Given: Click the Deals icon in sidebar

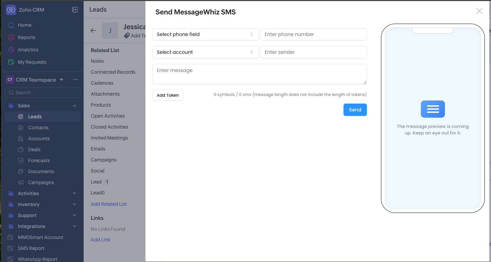Looking at the screenshot, I should [x=21, y=150].
